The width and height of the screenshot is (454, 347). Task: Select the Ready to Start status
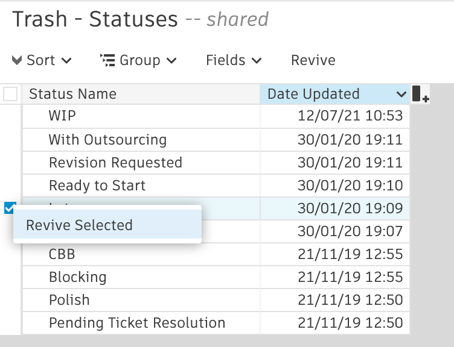click(97, 186)
